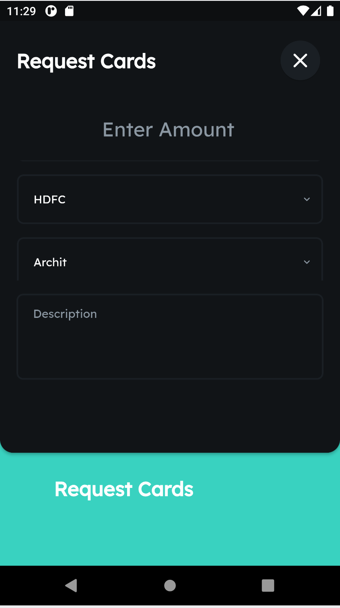Tap the SD card notification icon

point(69,11)
